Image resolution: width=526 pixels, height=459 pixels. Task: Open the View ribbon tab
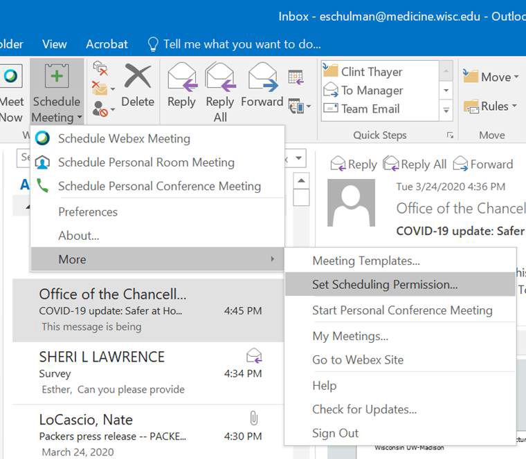(x=54, y=44)
